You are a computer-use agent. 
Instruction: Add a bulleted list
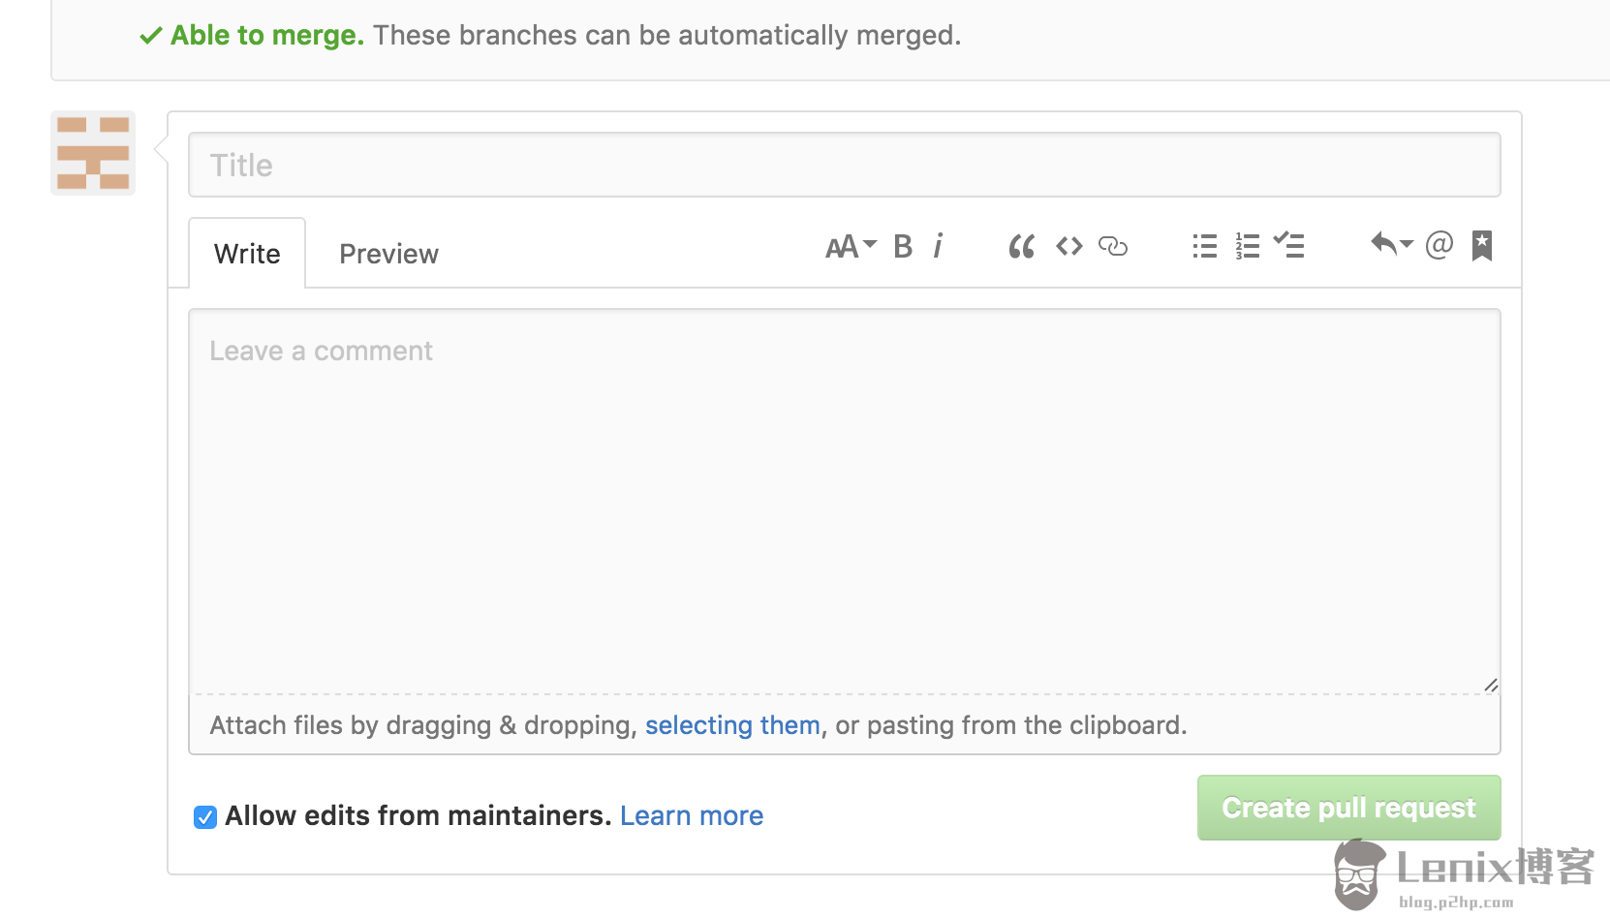tap(1203, 247)
